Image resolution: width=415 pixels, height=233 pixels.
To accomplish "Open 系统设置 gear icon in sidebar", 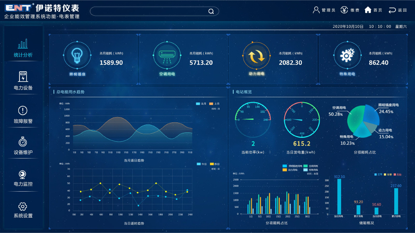I will (23, 206).
